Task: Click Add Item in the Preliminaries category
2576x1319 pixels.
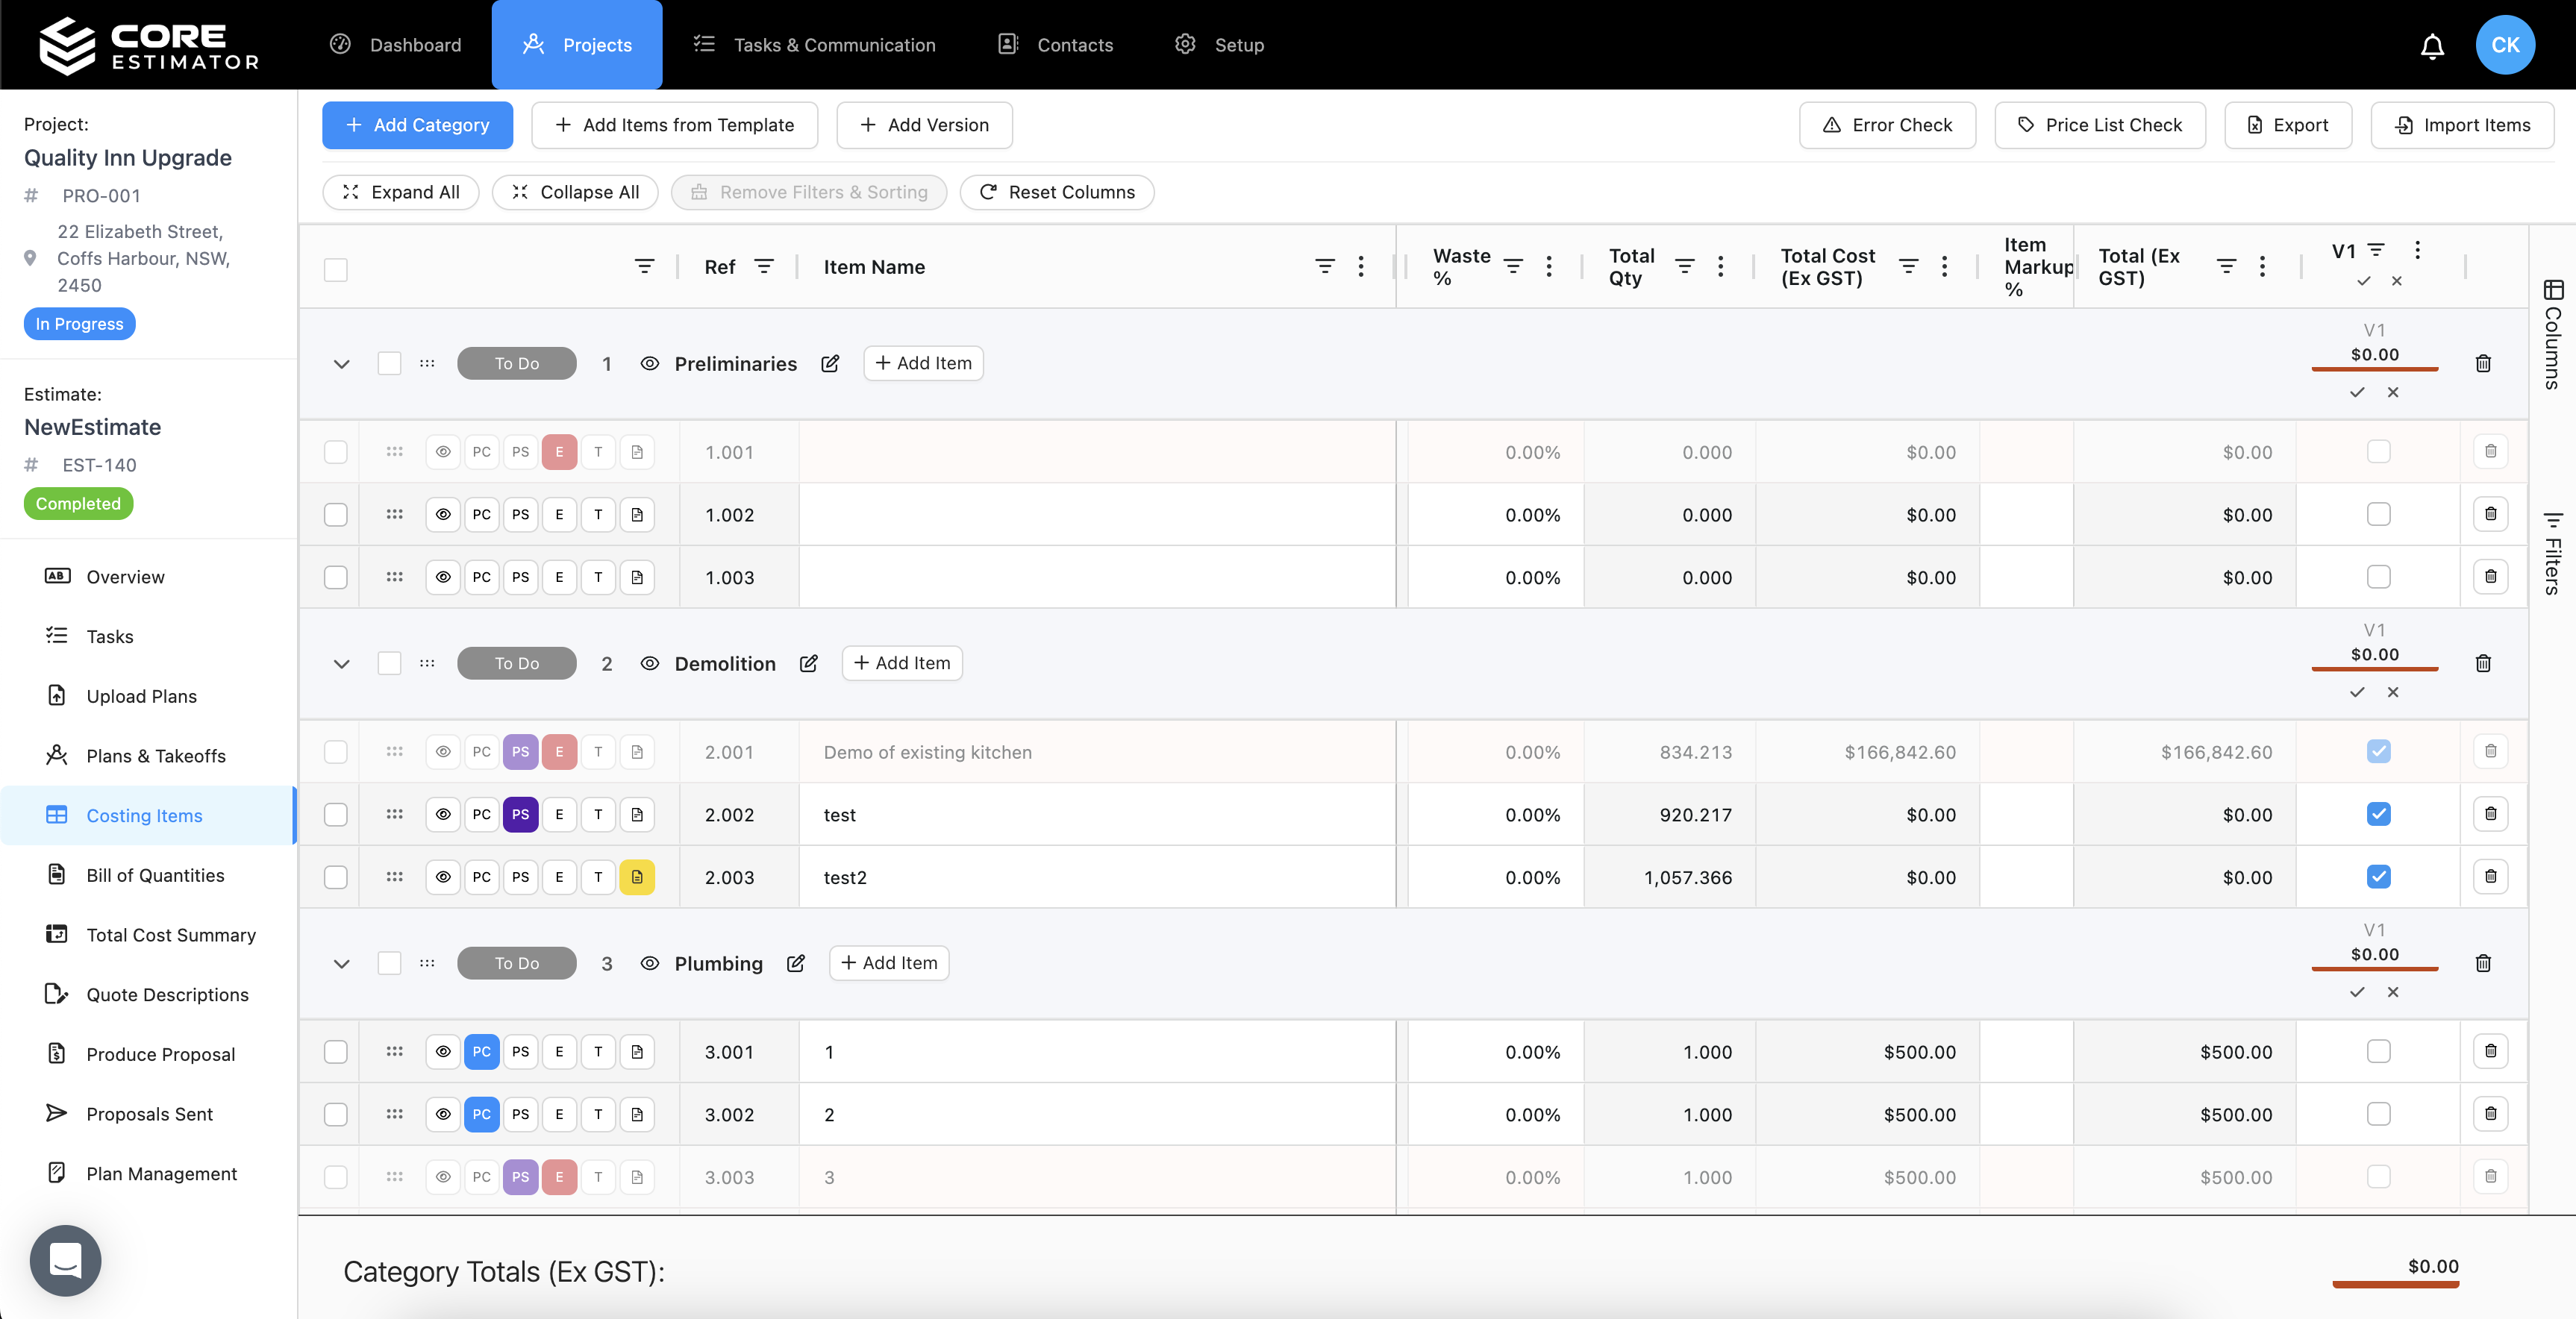Action: tap(922, 363)
